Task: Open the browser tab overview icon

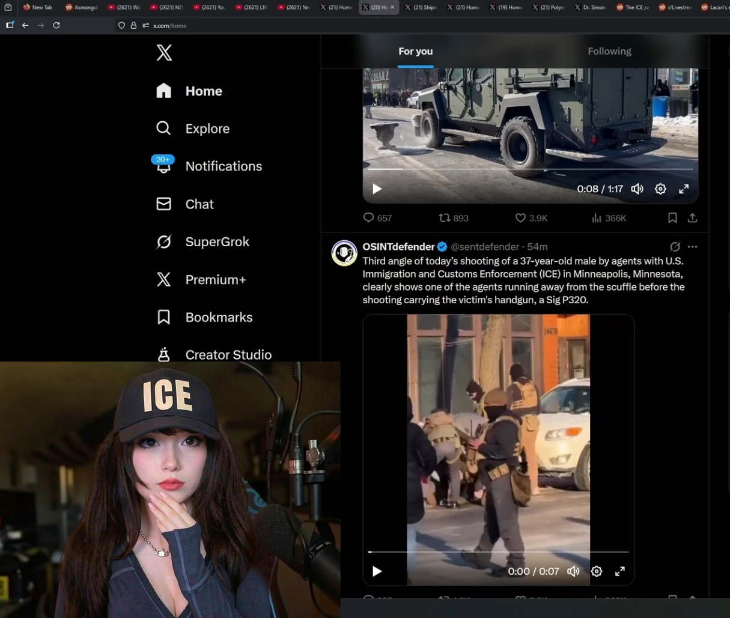Action: [8, 7]
